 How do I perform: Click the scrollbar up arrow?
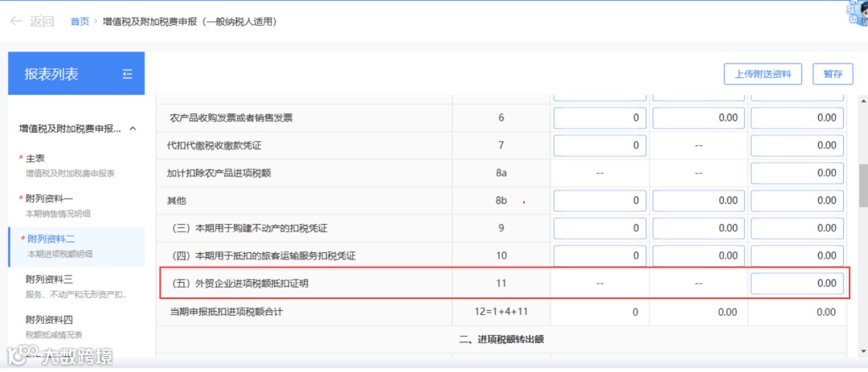pos(863,101)
